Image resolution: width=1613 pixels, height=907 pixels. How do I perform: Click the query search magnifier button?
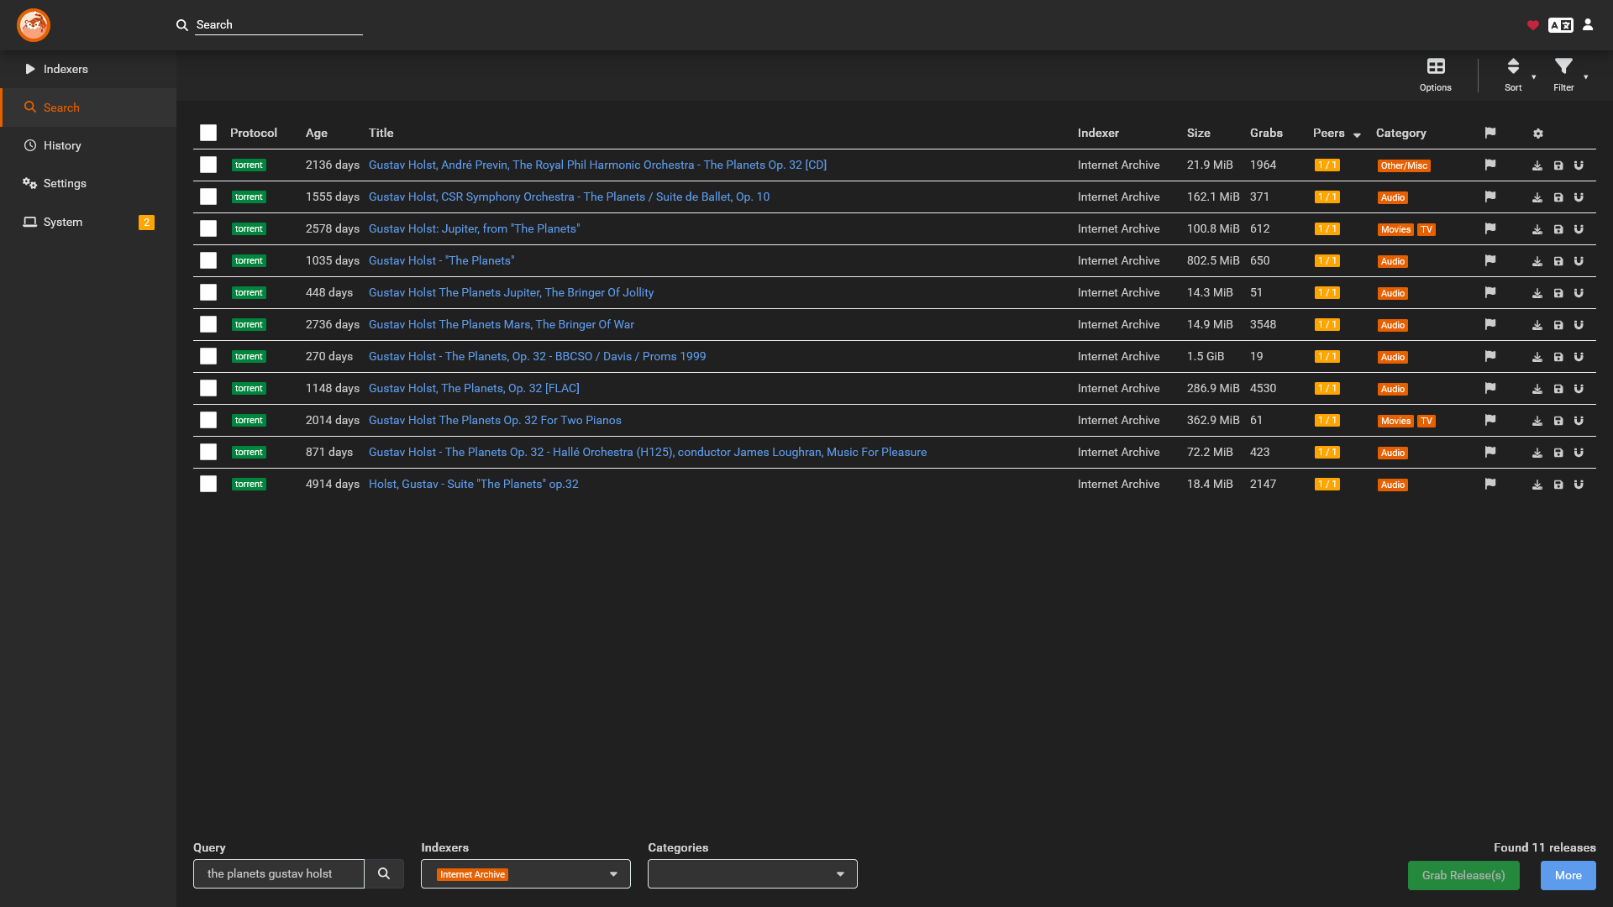[x=384, y=873]
